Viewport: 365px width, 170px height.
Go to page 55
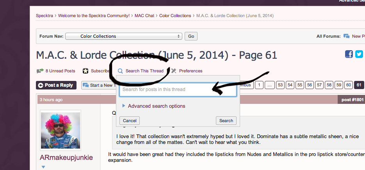click(299, 85)
